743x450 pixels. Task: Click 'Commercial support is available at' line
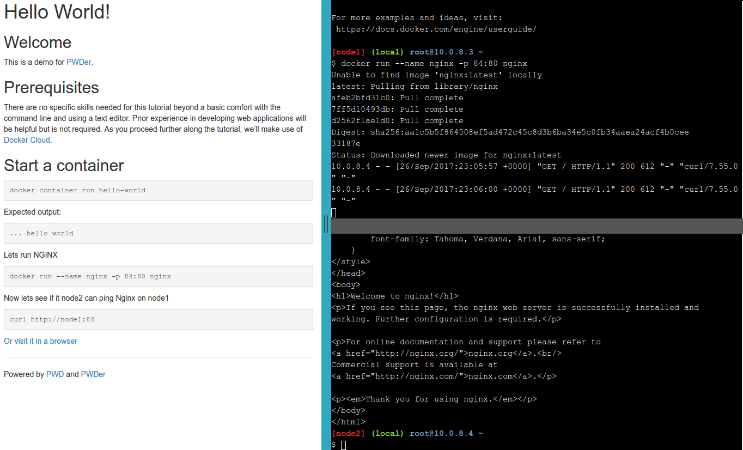point(415,365)
